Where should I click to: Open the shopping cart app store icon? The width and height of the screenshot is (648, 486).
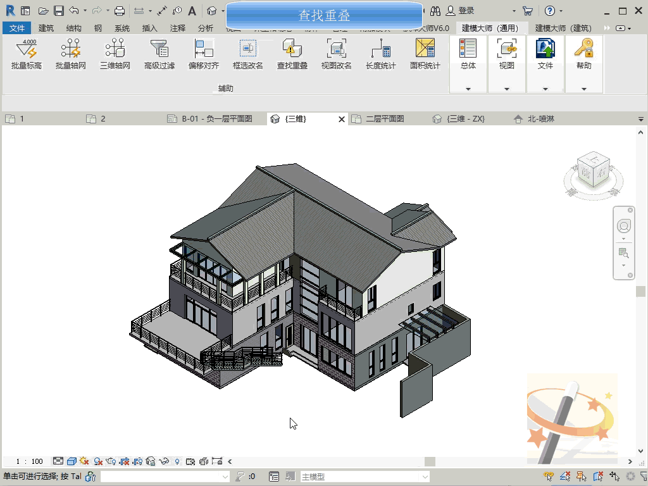(528, 11)
